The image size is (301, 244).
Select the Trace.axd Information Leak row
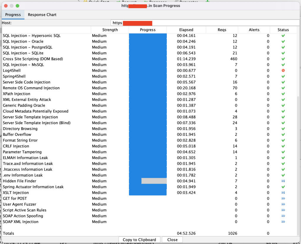(x=149, y=164)
